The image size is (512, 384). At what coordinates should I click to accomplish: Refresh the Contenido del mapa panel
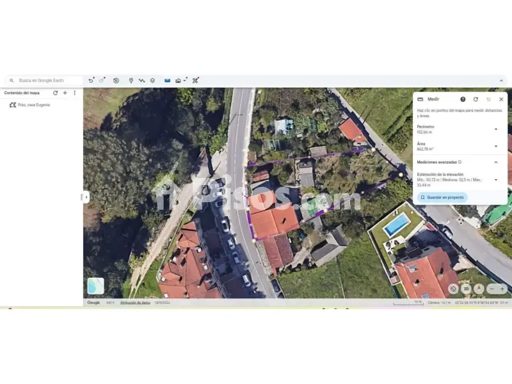pyautogui.click(x=56, y=93)
